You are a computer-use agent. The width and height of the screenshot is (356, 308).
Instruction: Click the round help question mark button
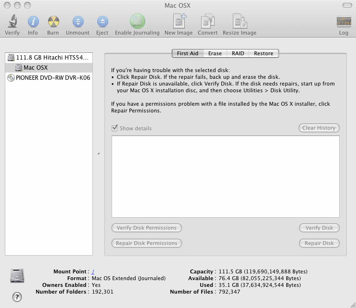click(17, 297)
